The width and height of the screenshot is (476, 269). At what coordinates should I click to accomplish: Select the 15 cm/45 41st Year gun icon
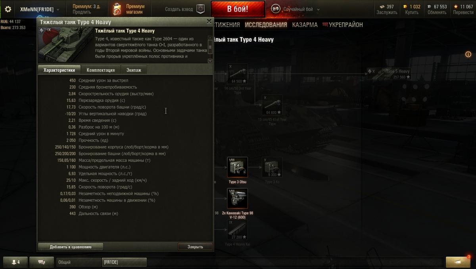point(272,105)
